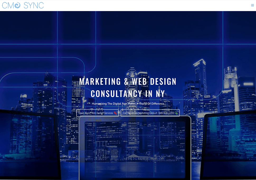Screen dimensions: 256x180
Task: Click the 'MARKETING & WEB DESIGN' headline
Action: (128, 82)
